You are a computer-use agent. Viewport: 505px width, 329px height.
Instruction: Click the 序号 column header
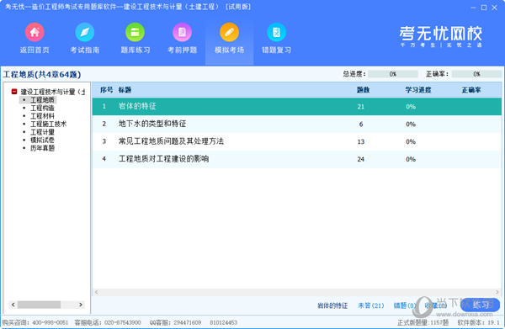coord(106,90)
